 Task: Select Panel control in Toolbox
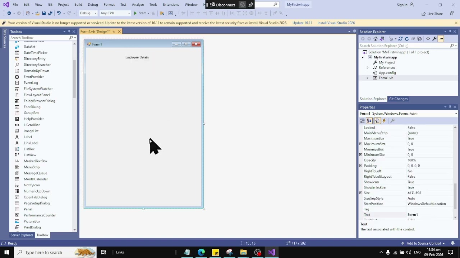(x=28, y=209)
